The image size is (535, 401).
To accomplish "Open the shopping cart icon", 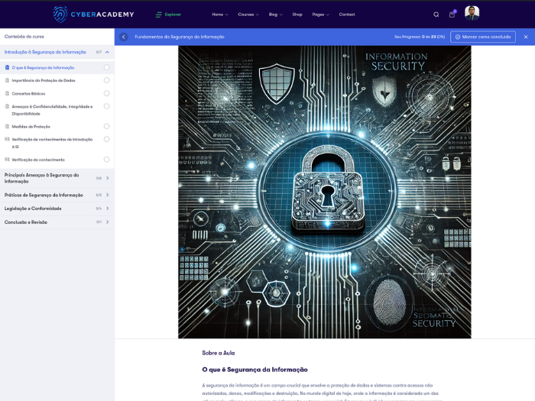I will coord(452,15).
